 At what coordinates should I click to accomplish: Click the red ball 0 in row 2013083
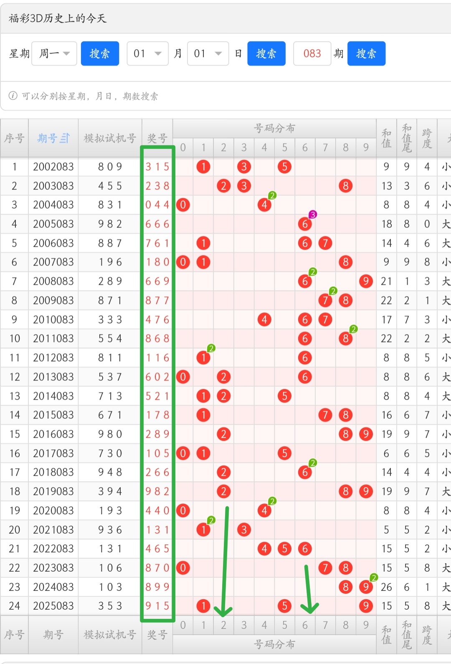click(x=183, y=377)
